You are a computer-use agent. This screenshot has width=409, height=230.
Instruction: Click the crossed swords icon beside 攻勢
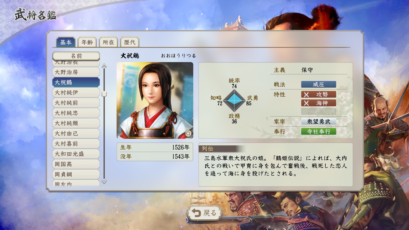coord(306,95)
